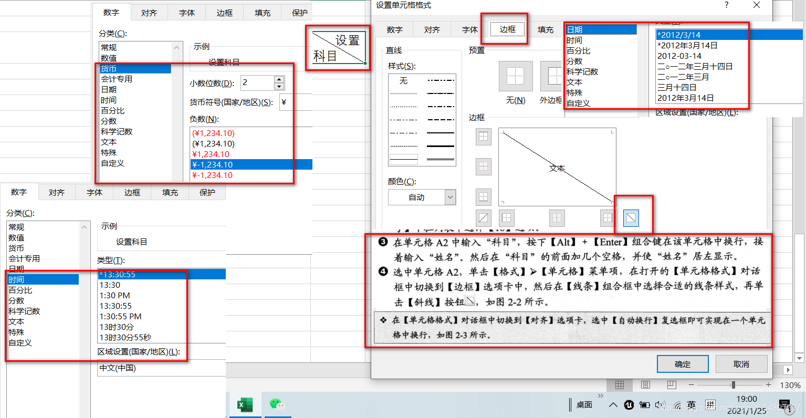
Task: Click the border preview box with 文本
Action: pyautogui.click(x=557, y=167)
